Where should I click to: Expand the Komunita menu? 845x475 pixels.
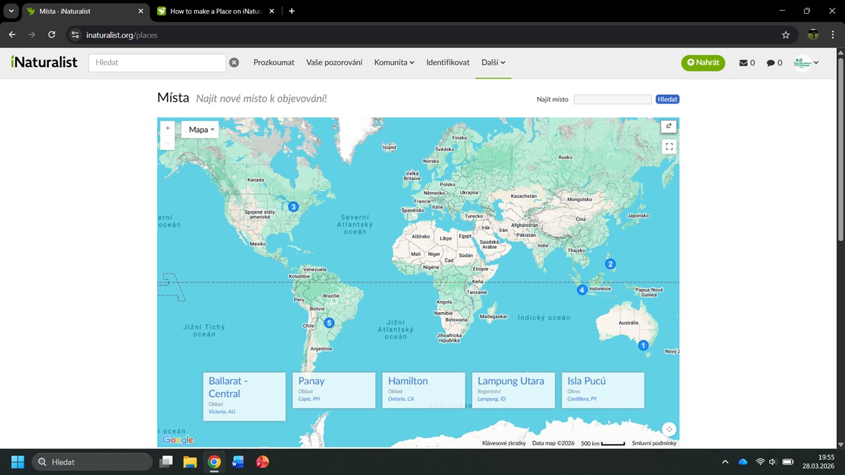(x=394, y=63)
